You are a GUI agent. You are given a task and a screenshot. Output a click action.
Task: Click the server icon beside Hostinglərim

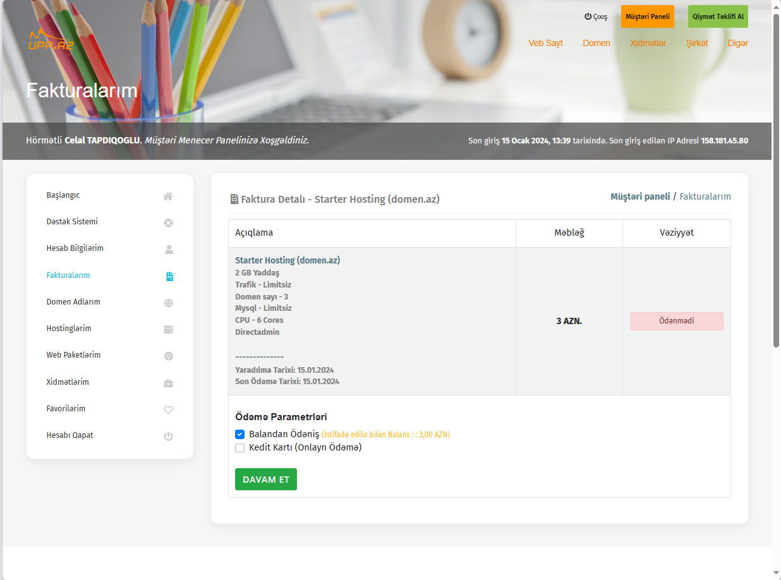[168, 330]
